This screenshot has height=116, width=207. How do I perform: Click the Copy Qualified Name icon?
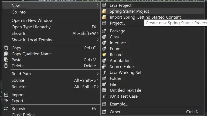click(6, 54)
